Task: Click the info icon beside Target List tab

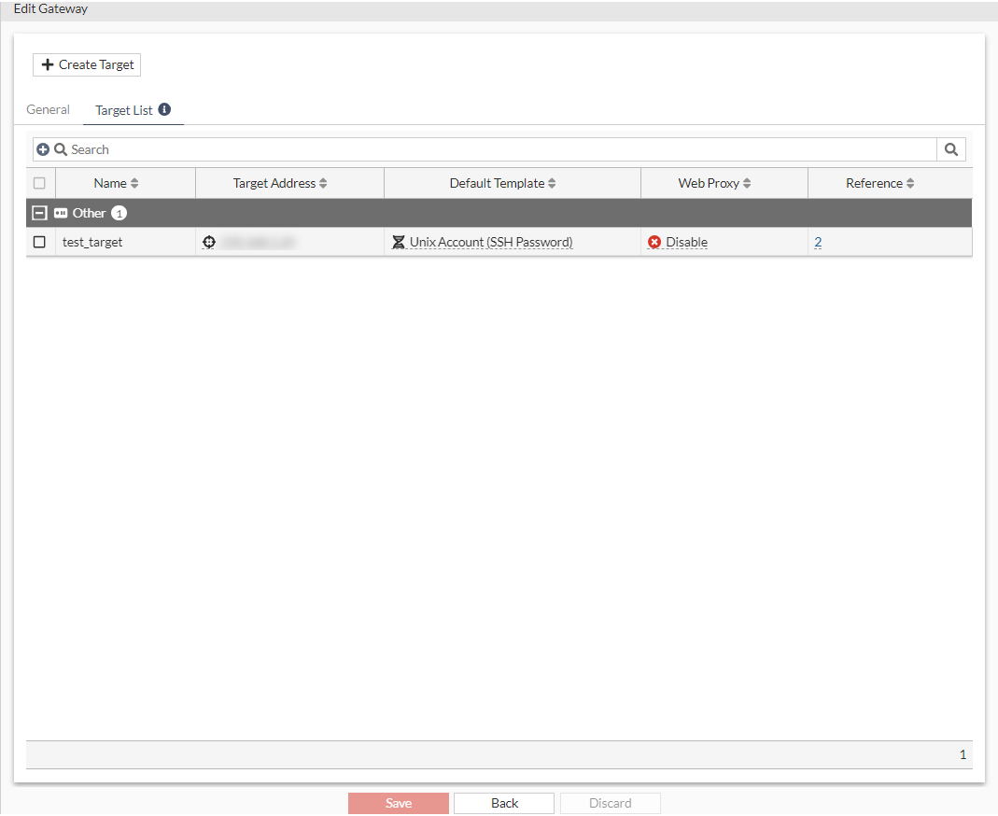Action: [x=164, y=107]
